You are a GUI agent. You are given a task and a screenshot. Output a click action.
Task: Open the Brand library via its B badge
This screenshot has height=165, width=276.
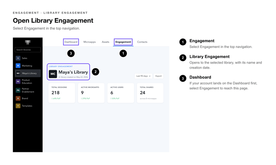[18, 99]
